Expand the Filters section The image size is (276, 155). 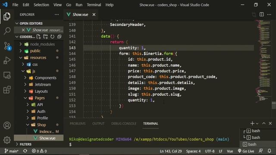tap(39, 144)
